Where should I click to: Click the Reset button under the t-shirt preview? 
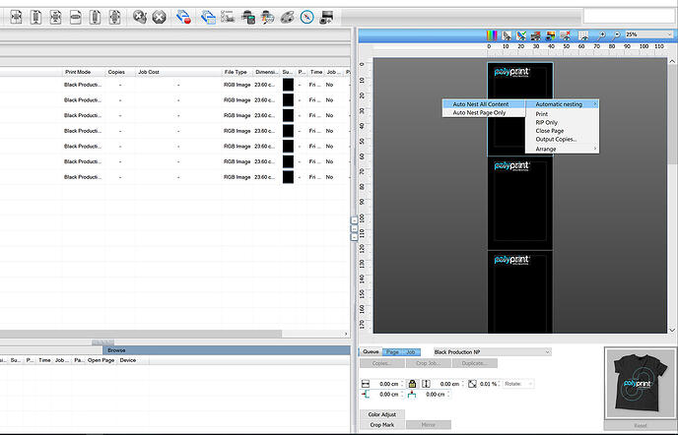640,425
